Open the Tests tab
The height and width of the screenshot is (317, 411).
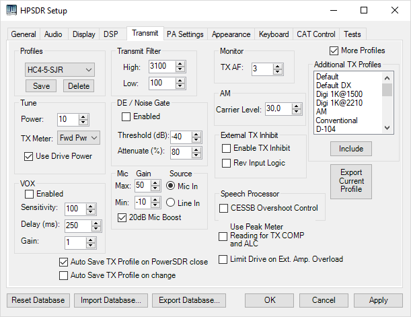[x=352, y=34]
